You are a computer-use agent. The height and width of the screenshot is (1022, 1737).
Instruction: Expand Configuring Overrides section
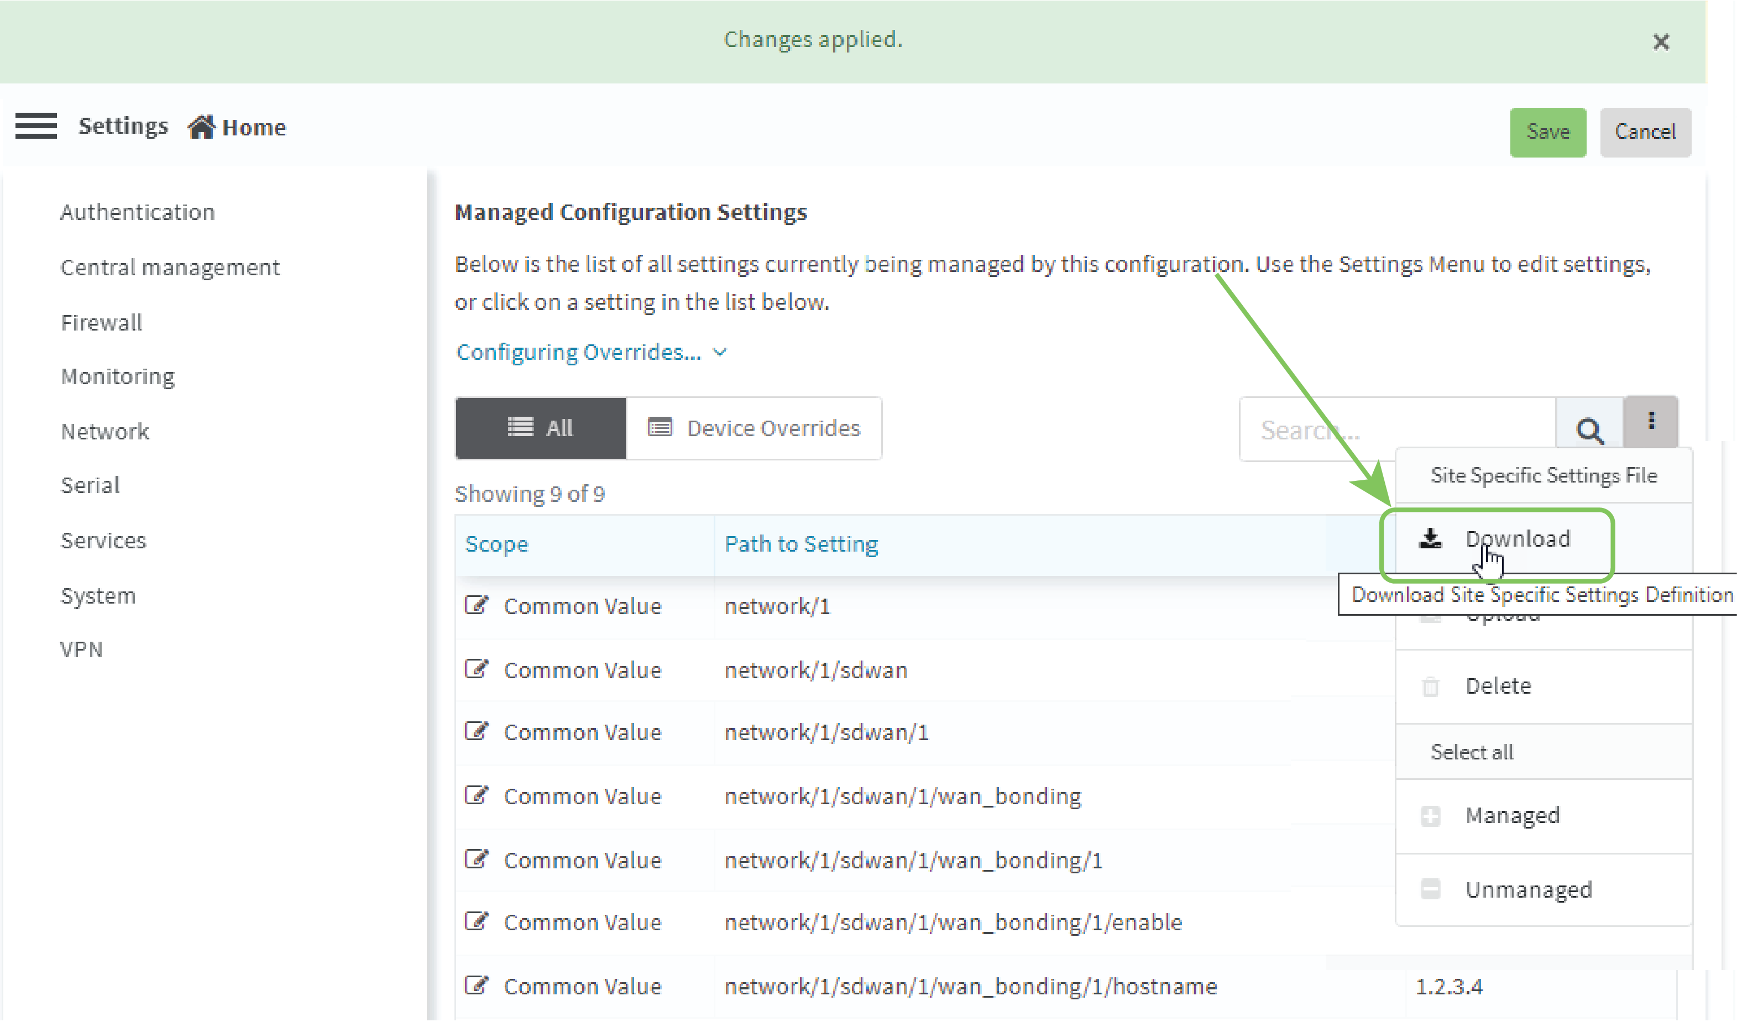pos(591,352)
